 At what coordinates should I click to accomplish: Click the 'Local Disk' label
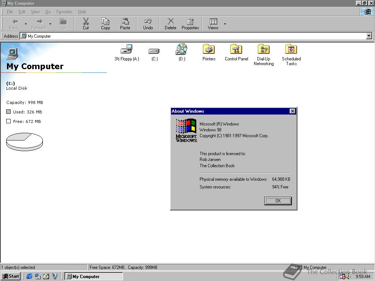coord(17,88)
